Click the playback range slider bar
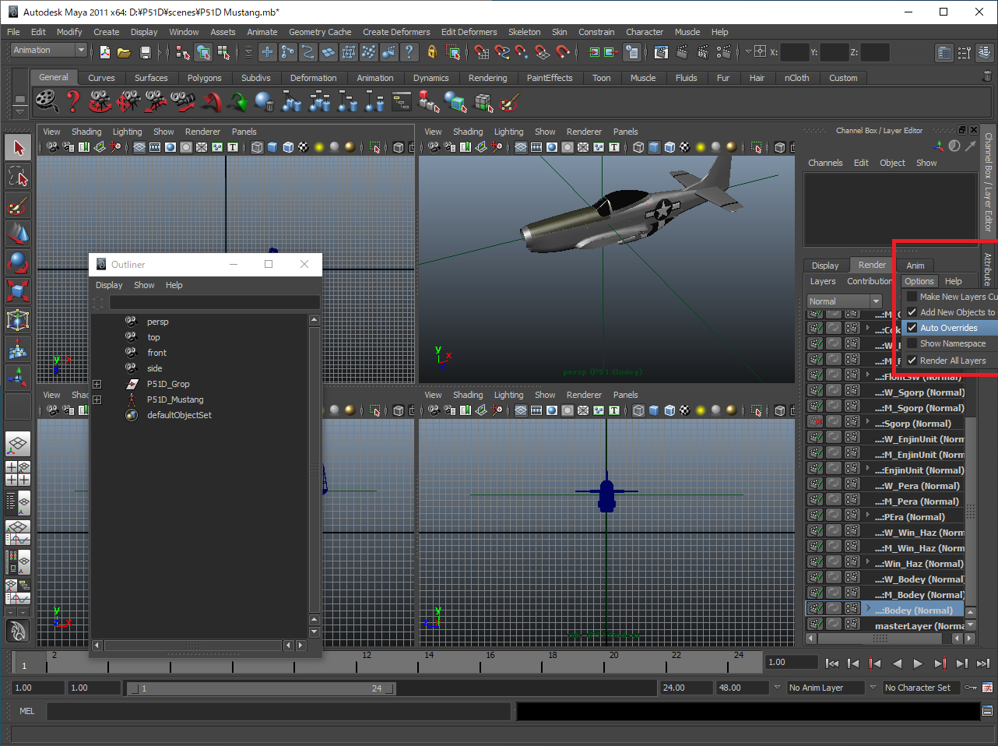 (261, 688)
